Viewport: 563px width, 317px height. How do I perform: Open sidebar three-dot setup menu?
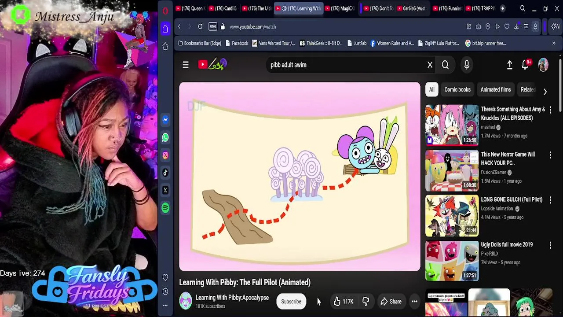tap(165, 306)
